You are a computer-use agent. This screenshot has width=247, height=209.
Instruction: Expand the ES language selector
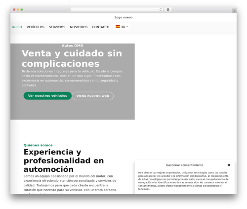click(x=122, y=27)
